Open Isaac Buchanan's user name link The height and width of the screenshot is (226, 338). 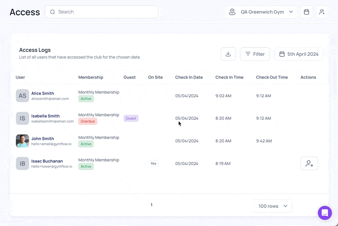[x=47, y=161]
